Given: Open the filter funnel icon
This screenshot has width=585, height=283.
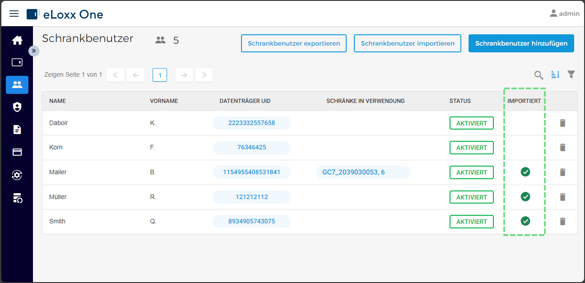Looking at the screenshot, I should [571, 74].
